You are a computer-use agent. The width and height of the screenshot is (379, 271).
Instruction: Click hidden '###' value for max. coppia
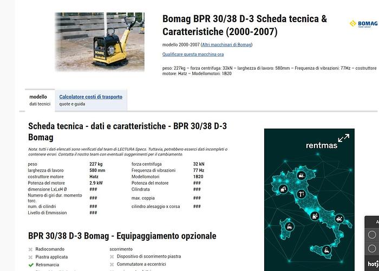point(197,198)
